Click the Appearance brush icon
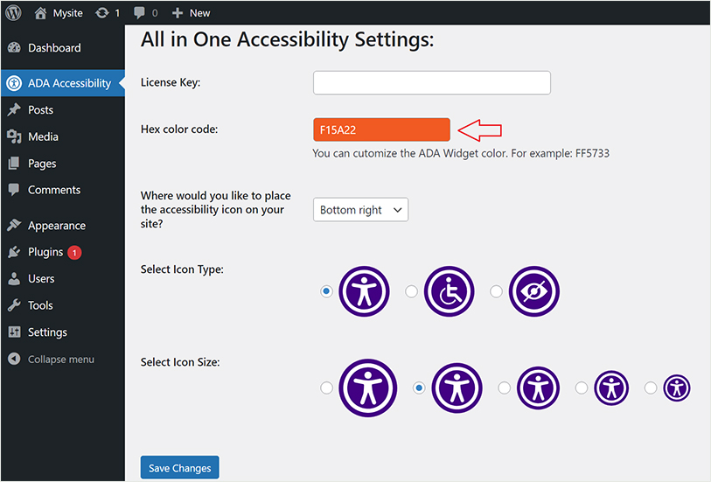The image size is (711, 482). pyautogui.click(x=14, y=225)
